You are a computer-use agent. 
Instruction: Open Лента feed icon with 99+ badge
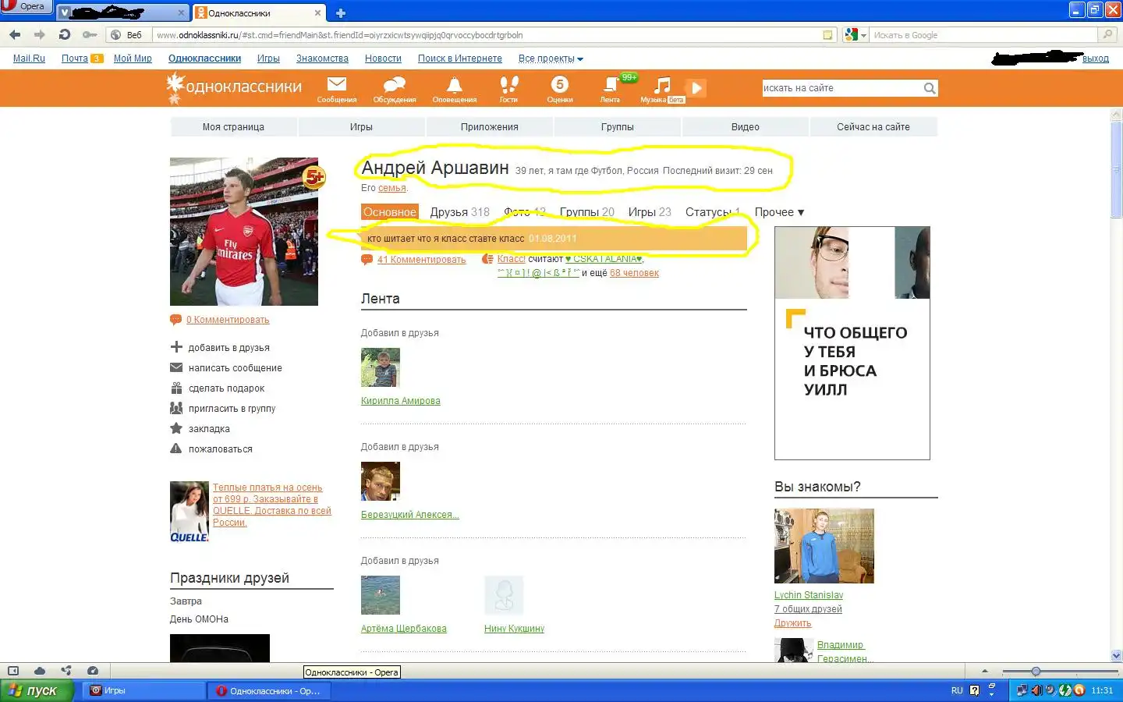[x=611, y=85]
